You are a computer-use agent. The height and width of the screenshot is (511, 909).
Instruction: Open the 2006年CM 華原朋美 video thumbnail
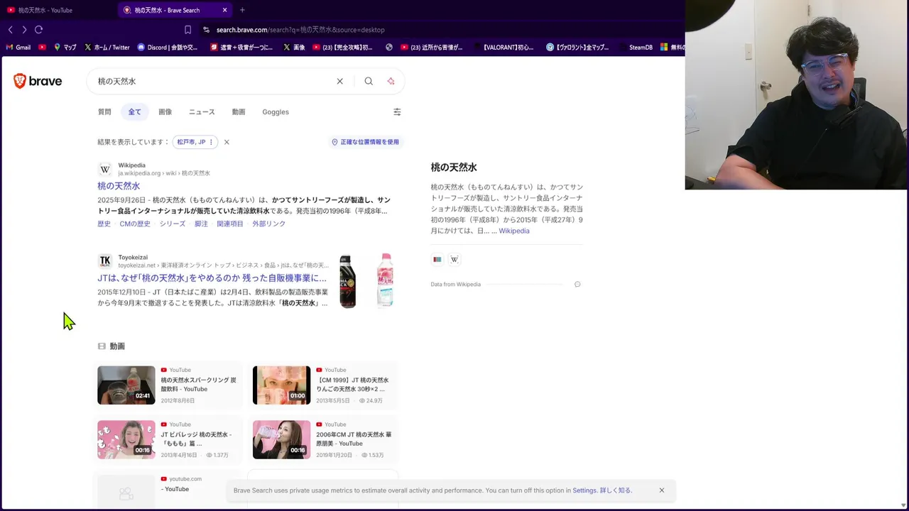coord(282,439)
